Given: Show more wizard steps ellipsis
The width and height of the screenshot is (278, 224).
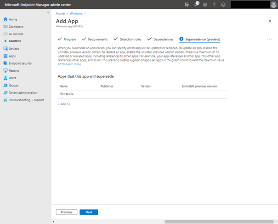Looking at the screenshot, I should click(x=269, y=39).
